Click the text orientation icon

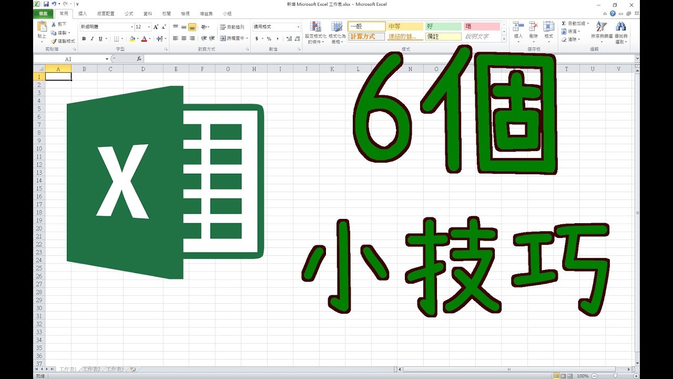[205, 27]
